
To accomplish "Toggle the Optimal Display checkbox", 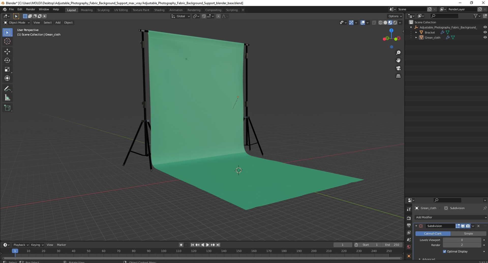I will click(445, 252).
